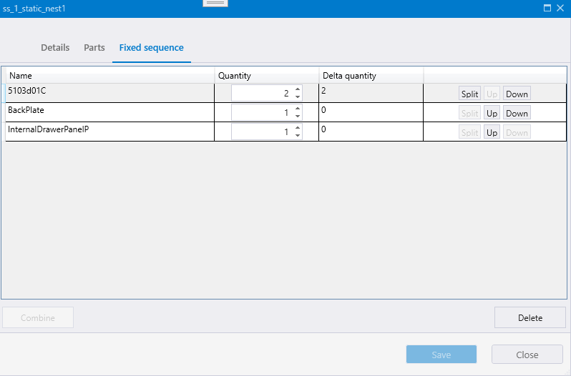571x376 pixels.
Task: Increase quantity for BackPlate row
Action: coord(298,109)
